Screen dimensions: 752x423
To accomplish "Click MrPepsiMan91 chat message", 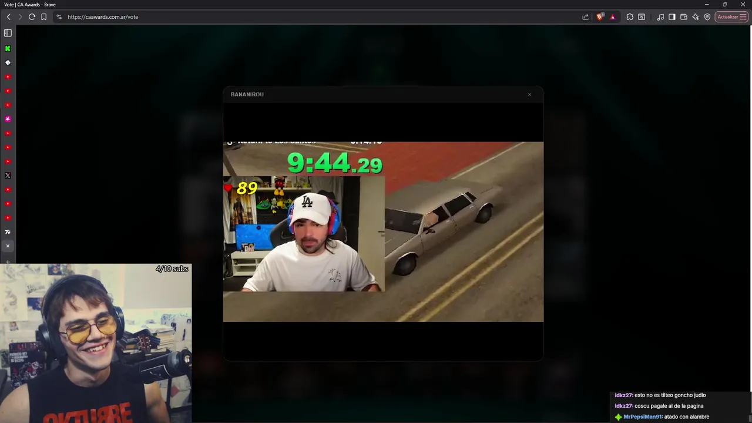I will pyautogui.click(x=662, y=417).
